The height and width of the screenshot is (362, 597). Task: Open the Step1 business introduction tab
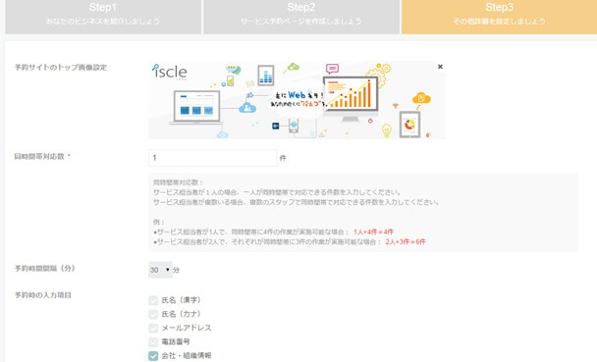point(103,17)
